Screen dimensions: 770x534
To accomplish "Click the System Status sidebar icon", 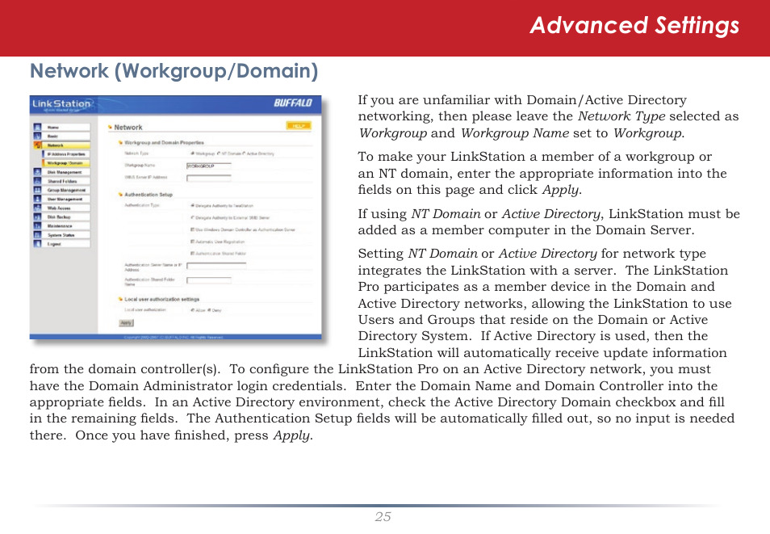I will (x=37, y=234).
